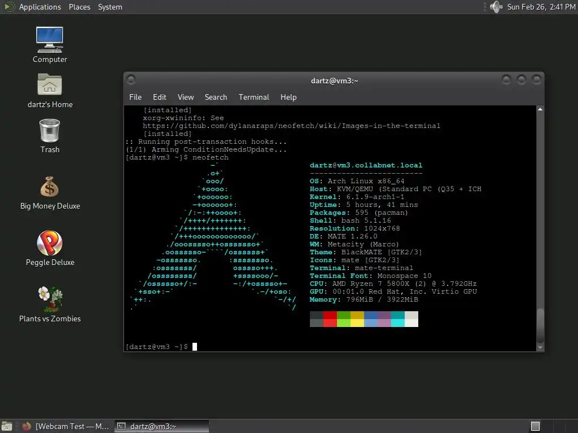This screenshot has height=433, width=578.
Task: Click the blue color block
Action: [x=371, y=323]
